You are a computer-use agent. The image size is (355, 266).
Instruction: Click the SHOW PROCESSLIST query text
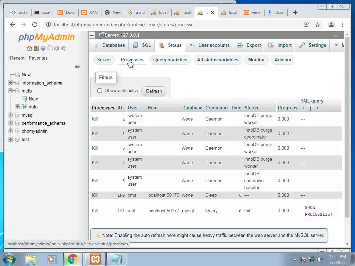(319, 211)
